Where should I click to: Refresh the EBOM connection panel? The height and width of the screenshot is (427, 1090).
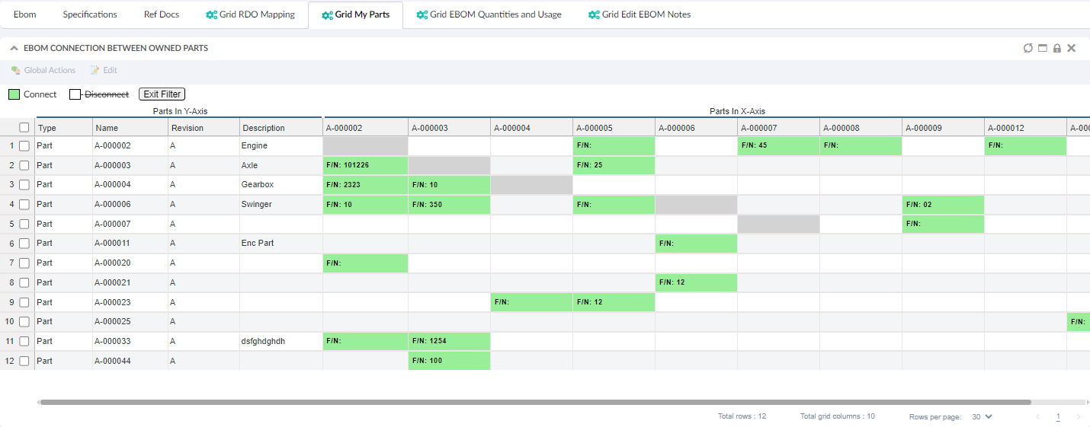click(x=1028, y=48)
